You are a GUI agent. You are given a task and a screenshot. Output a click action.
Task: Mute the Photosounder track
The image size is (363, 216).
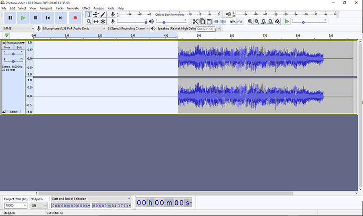[x=7, y=47]
